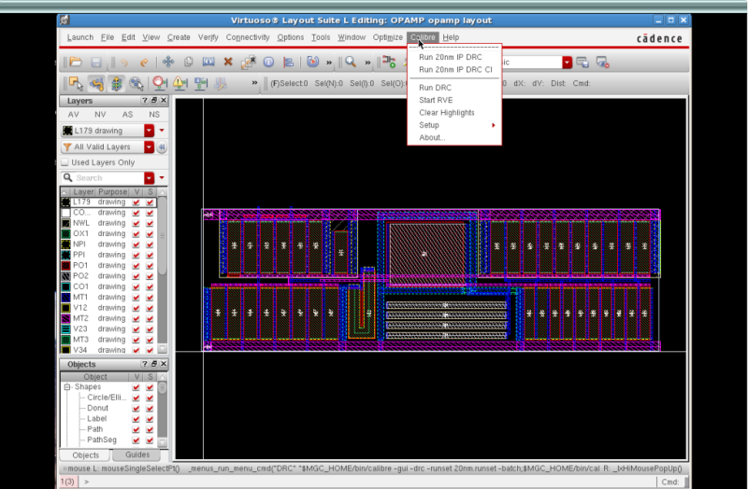Image resolution: width=748 pixels, height=489 pixels.
Task: Click the red X Delete icon
Action: 228,62
